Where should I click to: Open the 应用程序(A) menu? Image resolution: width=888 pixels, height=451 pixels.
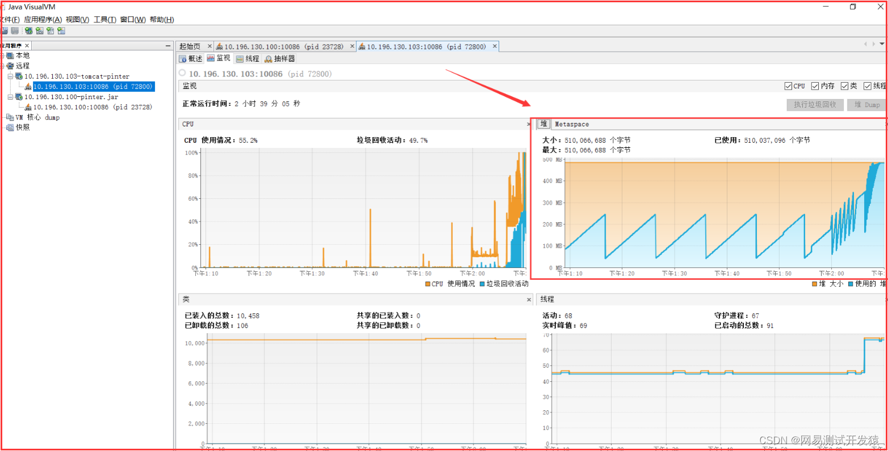43,20
